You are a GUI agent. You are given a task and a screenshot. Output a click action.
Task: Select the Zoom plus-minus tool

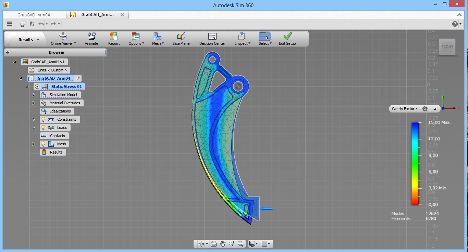point(232,244)
